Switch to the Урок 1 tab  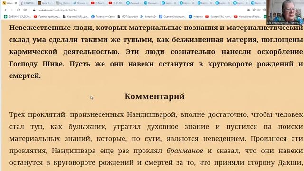[x=45, y=3]
